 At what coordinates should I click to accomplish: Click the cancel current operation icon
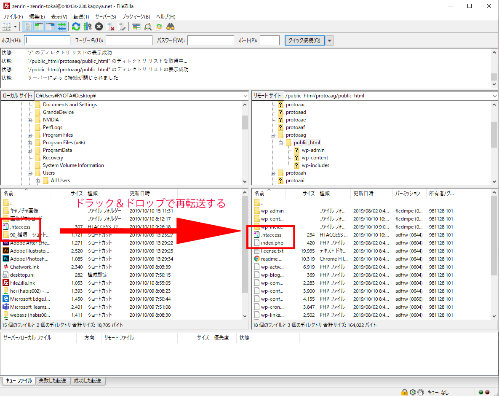click(99, 27)
